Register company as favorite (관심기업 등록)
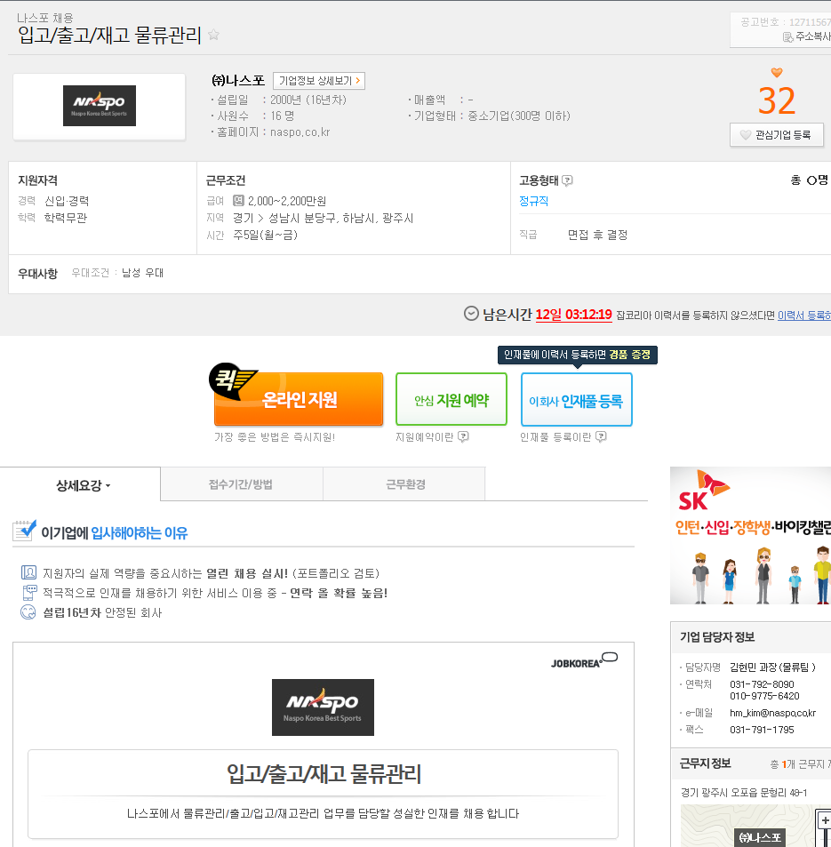The image size is (831, 847). pos(777,135)
